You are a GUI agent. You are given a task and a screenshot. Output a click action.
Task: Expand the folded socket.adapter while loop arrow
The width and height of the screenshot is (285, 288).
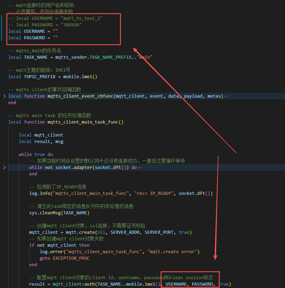(x=4, y=168)
